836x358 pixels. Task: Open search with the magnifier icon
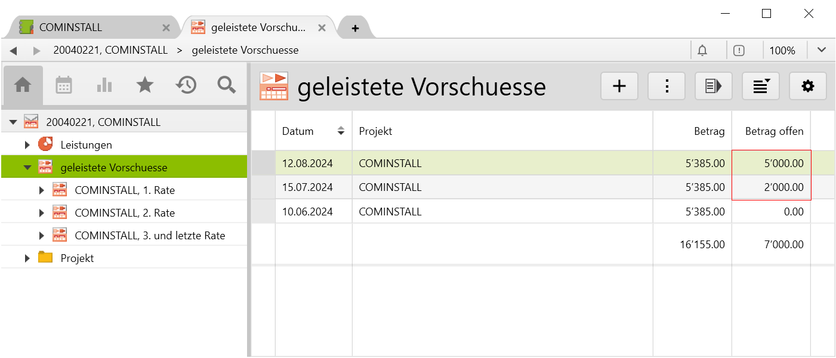(x=226, y=85)
